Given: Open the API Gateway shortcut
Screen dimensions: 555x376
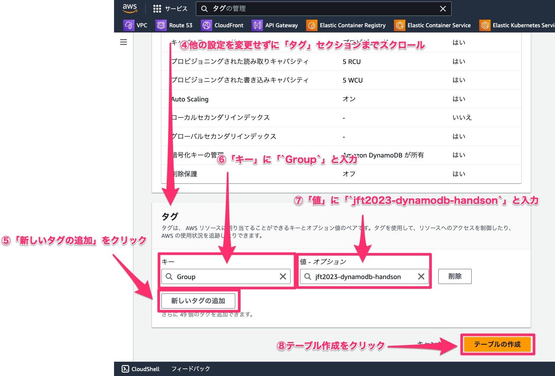Looking at the screenshot, I should point(275,25).
